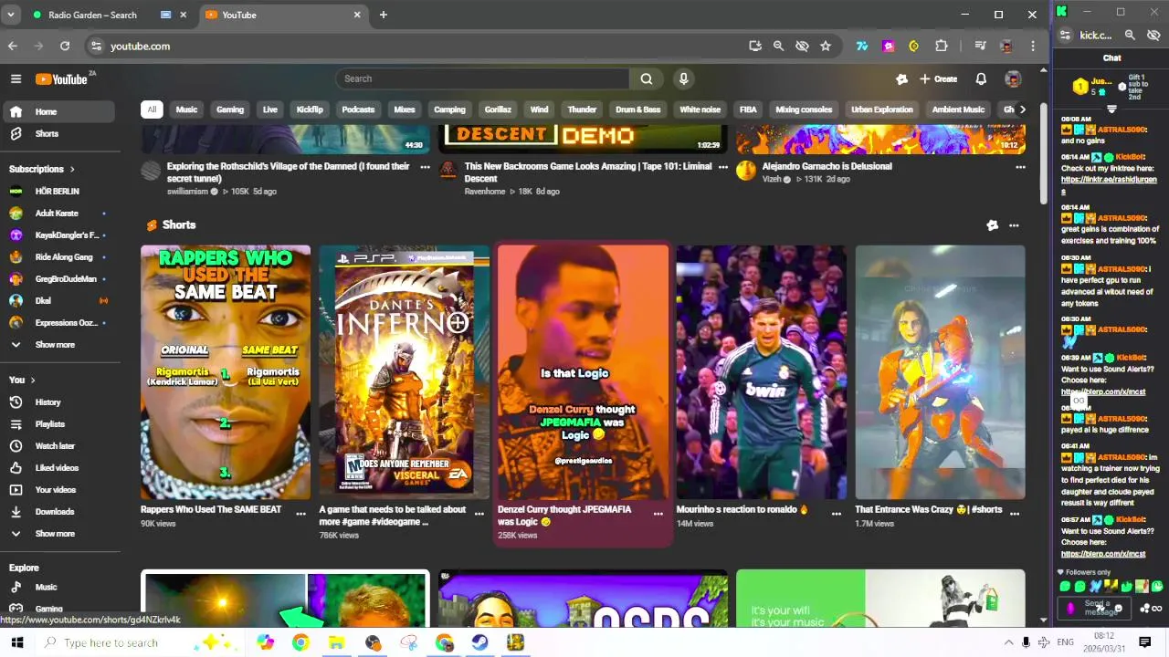Toggle the microphone icon in system tray

[1026, 642]
